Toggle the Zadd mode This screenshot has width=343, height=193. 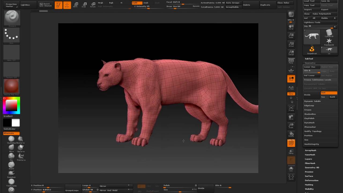137,3
